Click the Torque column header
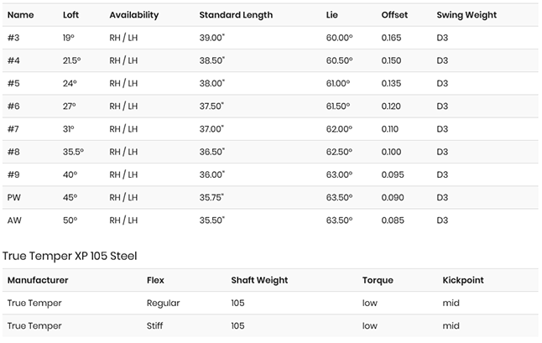Screen dimensions: 542x343 (378, 280)
